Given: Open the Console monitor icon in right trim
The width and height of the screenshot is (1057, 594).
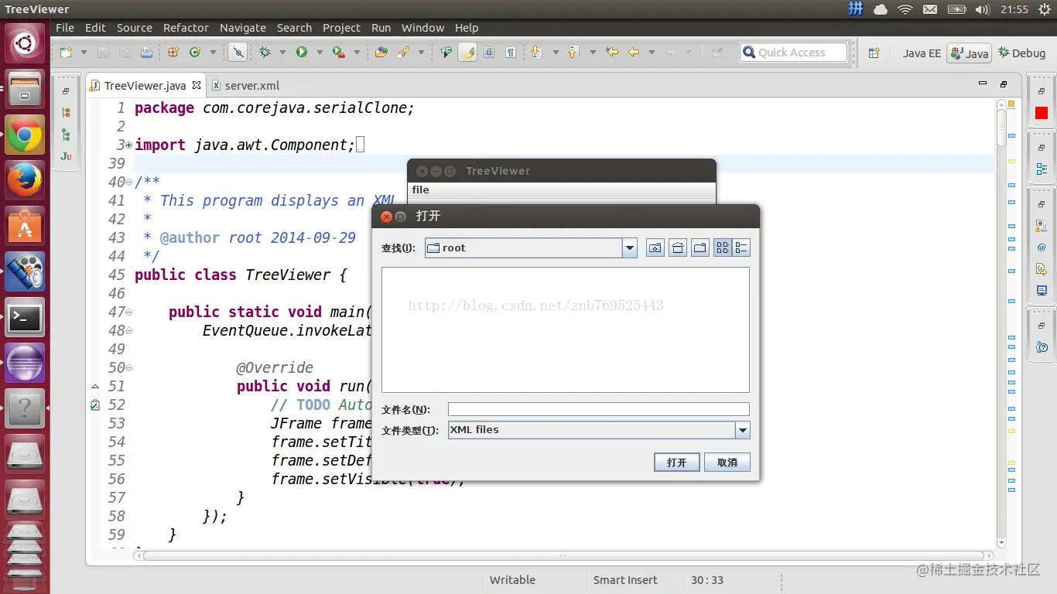Looking at the screenshot, I should pyautogui.click(x=1042, y=291).
